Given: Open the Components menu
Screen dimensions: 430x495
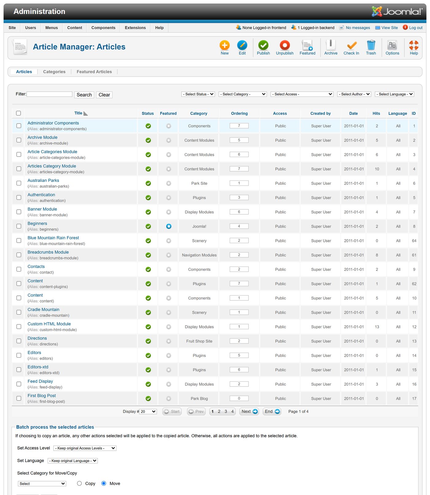Looking at the screenshot, I should pyautogui.click(x=103, y=28).
